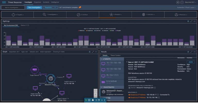This screenshot has width=198, height=103.
Task: Click the Omitted circle-slash icon
Action: click(78, 15)
